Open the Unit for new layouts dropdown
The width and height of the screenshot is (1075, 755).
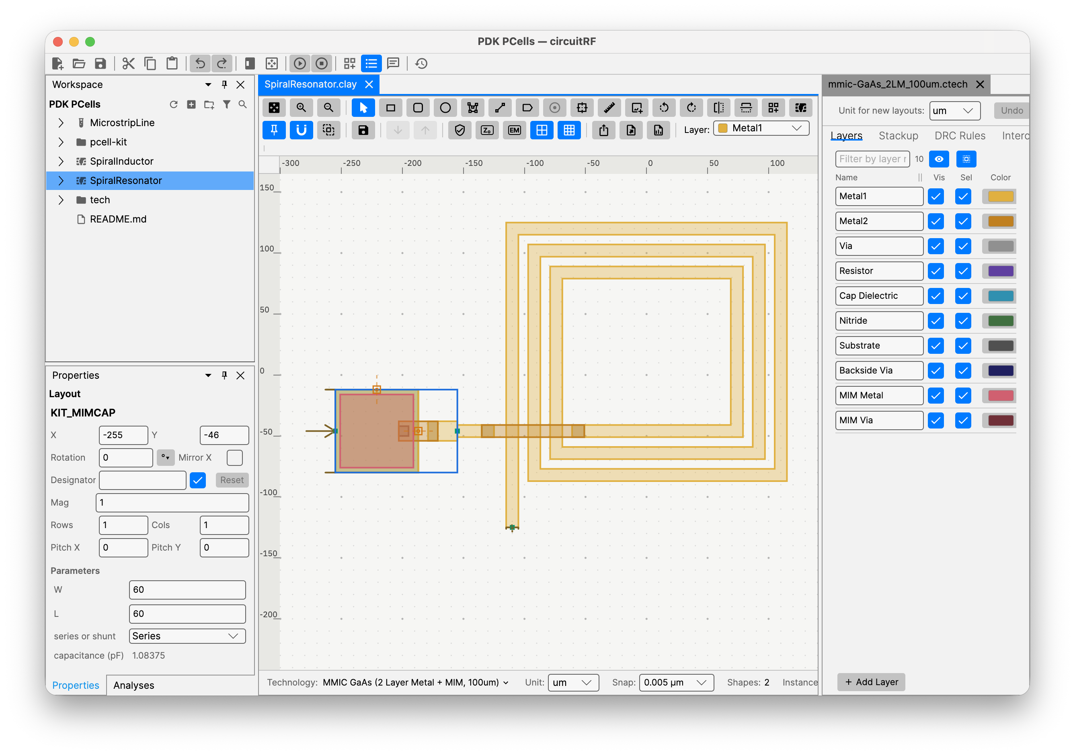point(954,111)
